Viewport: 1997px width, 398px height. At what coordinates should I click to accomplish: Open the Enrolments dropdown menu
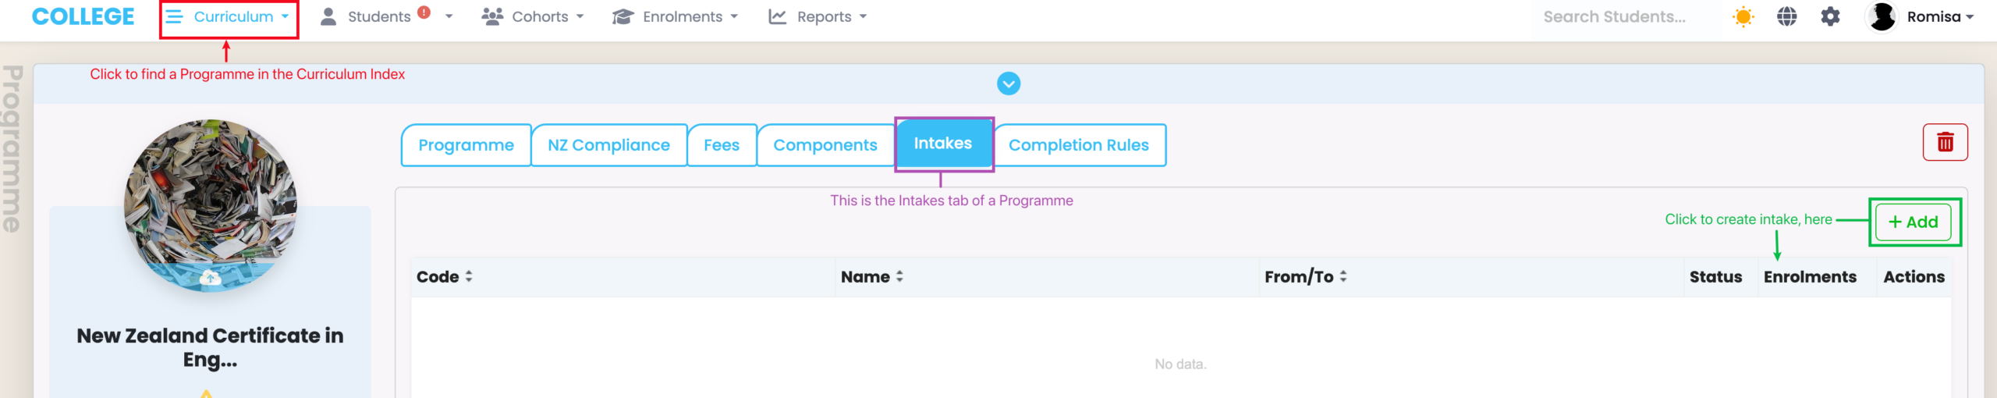(x=676, y=17)
